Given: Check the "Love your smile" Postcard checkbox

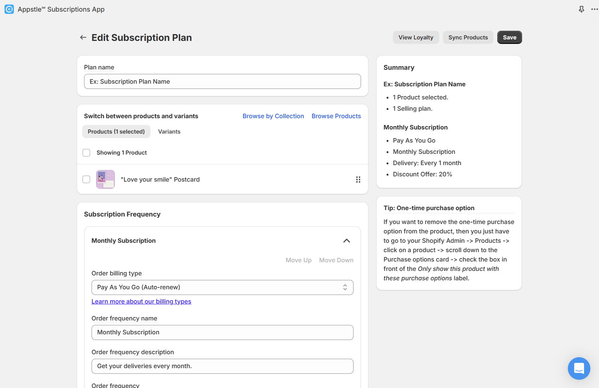Looking at the screenshot, I should pos(86,179).
